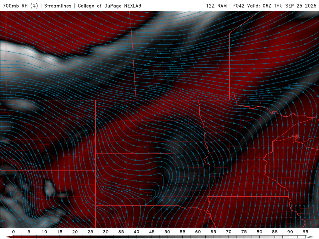319x239 pixels.
Task: Click the '700mb RH (%)' title text
Action: (20, 6)
